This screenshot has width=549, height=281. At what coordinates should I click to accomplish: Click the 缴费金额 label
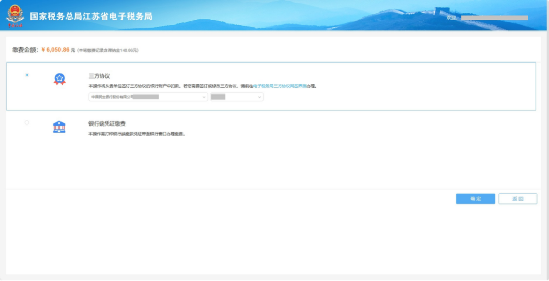coord(25,50)
